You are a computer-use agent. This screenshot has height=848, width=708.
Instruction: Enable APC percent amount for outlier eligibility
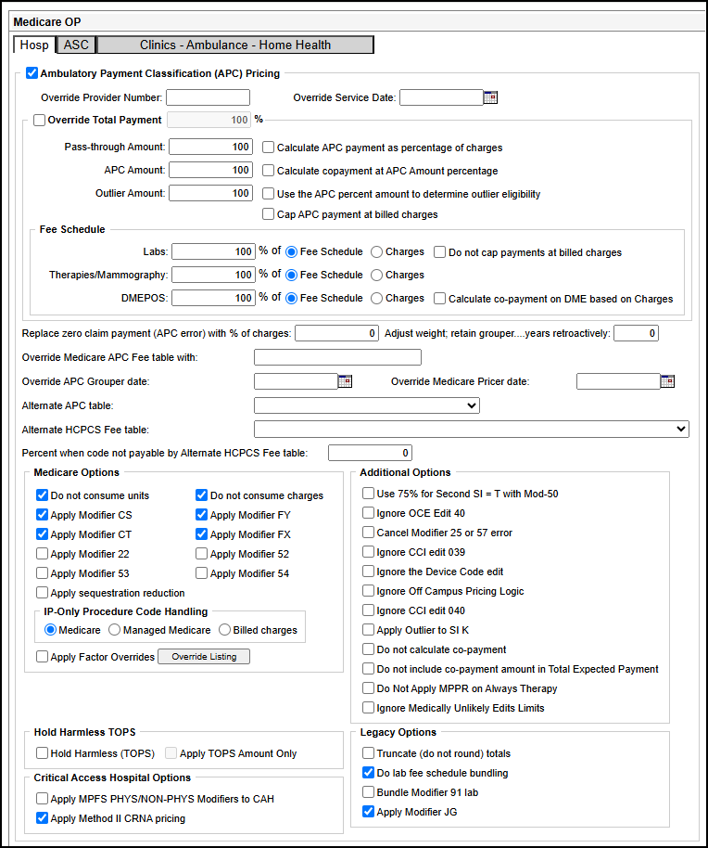(x=269, y=194)
